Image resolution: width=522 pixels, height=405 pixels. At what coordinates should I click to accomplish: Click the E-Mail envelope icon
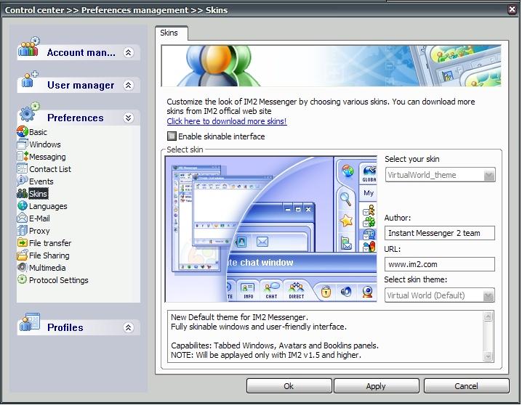pos(23,218)
